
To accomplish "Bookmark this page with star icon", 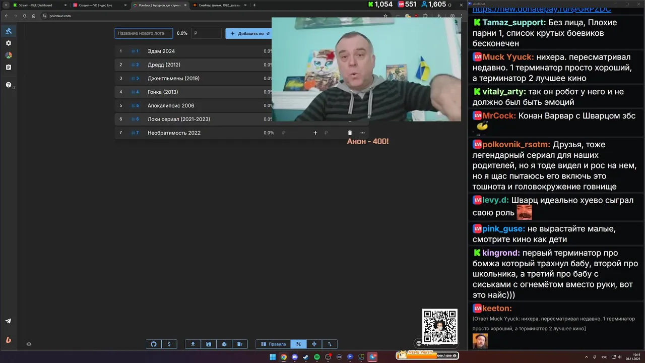I will [x=385, y=16].
